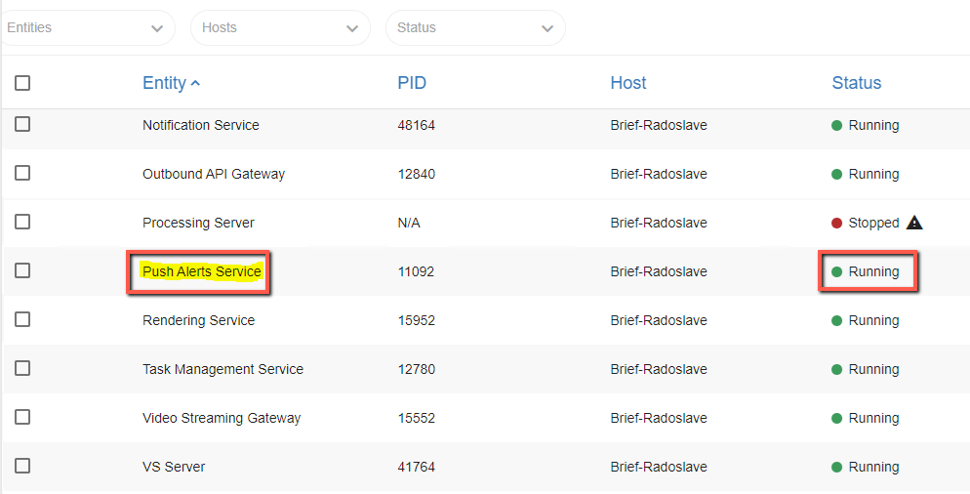The width and height of the screenshot is (970, 494).
Task: Click PID value 11092
Action: [x=416, y=271]
